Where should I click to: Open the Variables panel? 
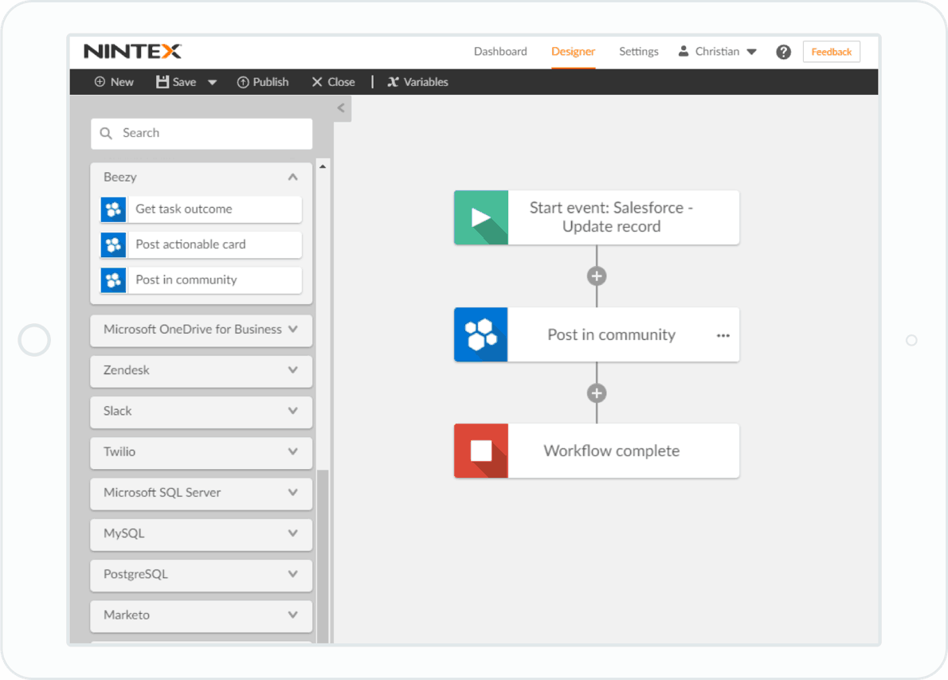tap(417, 82)
